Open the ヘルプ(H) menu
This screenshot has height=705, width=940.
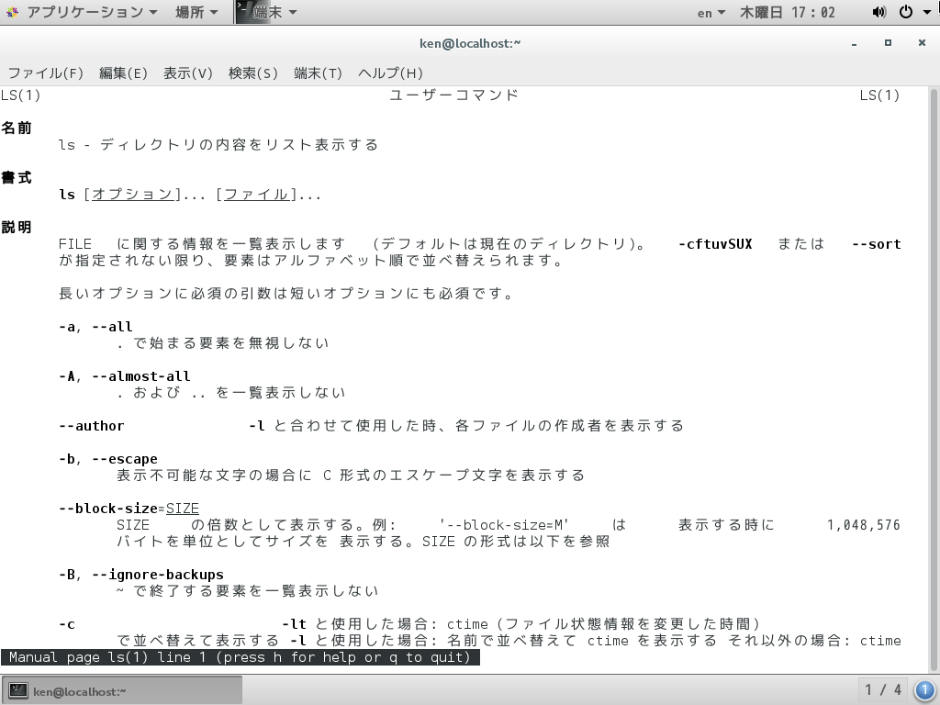point(390,73)
